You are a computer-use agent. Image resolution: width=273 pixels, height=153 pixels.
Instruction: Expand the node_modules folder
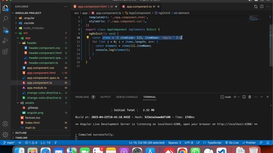pos(41,28)
